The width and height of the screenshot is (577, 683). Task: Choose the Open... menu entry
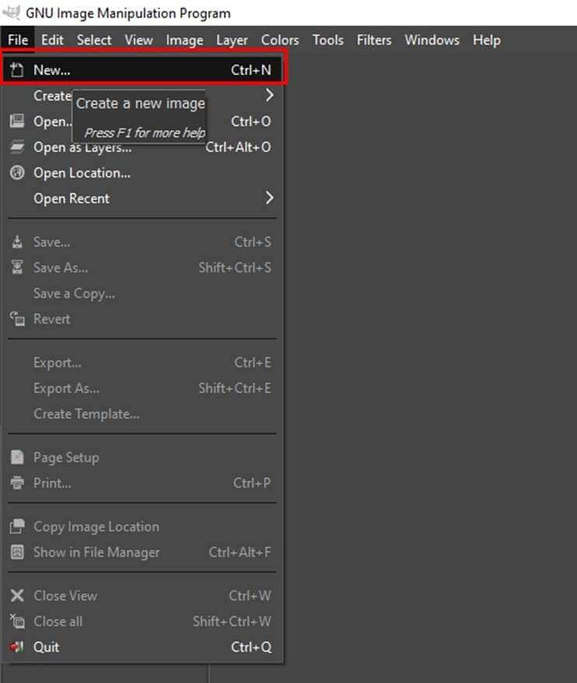[x=53, y=121]
